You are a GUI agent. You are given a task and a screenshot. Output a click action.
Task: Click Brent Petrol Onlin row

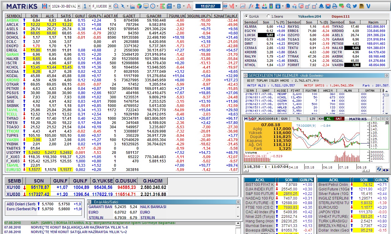tap(353, 184)
